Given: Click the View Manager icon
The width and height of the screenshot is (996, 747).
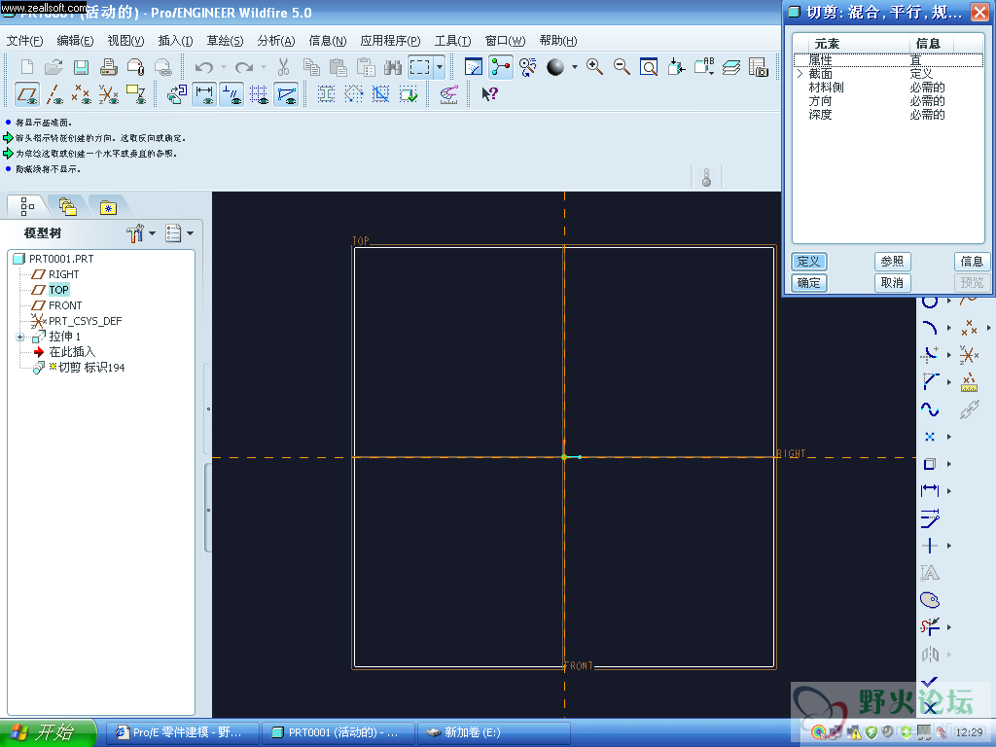Looking at the screenshot, I should pyautogui.click(x=759, y=67).
